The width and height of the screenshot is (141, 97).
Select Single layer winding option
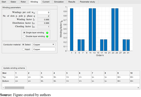(x=24, y=33)
